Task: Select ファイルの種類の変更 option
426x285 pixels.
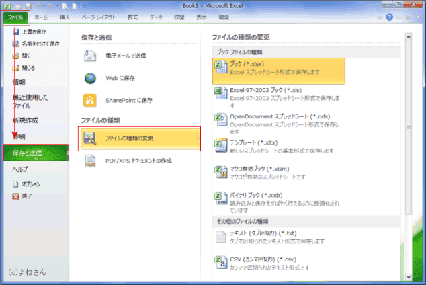Action: click(x=139, y=138)
